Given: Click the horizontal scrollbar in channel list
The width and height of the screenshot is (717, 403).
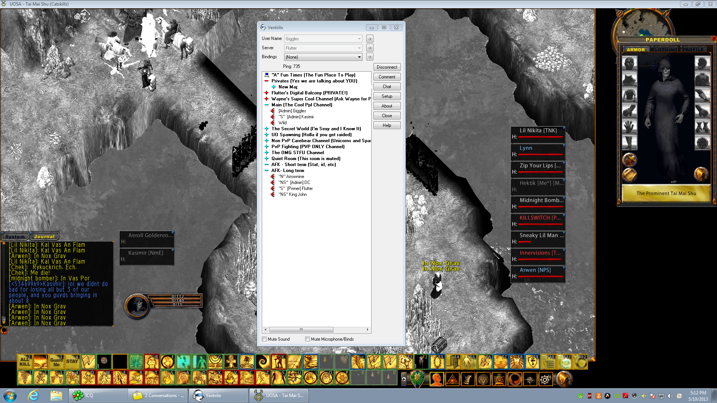Looking at the screenshot, I should (x=301, y=329).
